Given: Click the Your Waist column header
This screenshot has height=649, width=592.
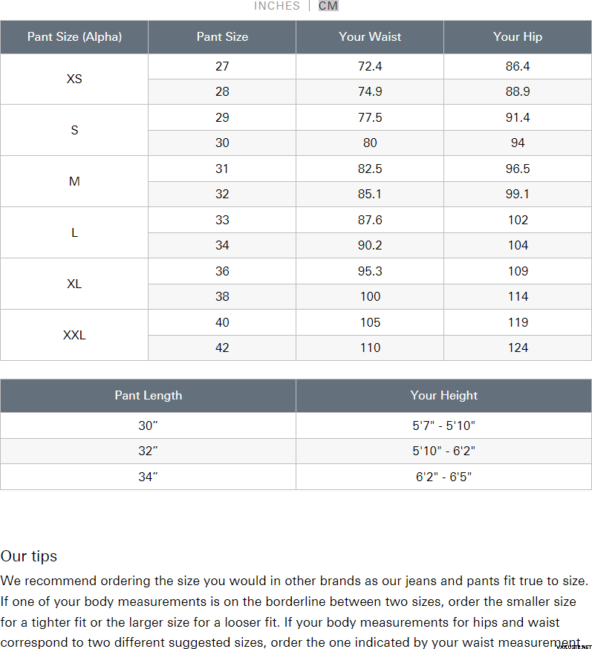Looking at the screenshot, I should (x=370, y=36).
